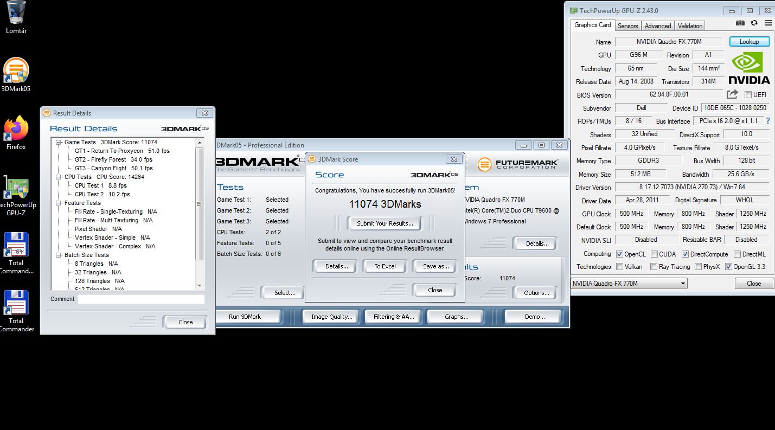Click the GPU-Z title bar icon

coord(574,10)
